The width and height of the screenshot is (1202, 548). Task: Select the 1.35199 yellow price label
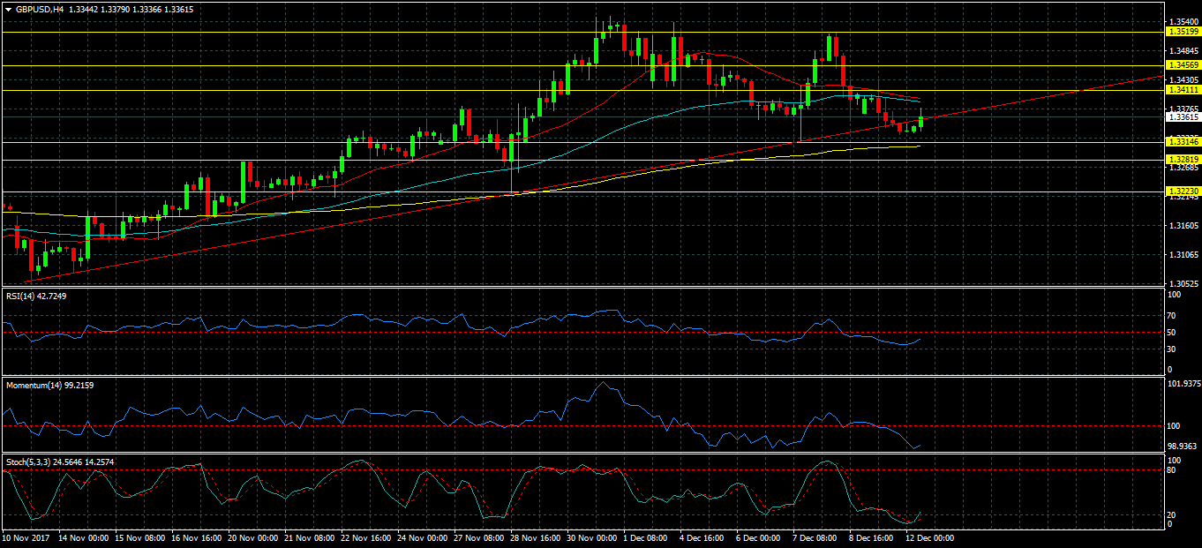pyautogui.click(x=1183, y=32)
